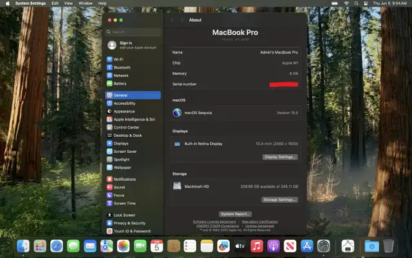Open Spotlight search from menu bar
This screenshot has width=412, height=258.
point(356,3)
